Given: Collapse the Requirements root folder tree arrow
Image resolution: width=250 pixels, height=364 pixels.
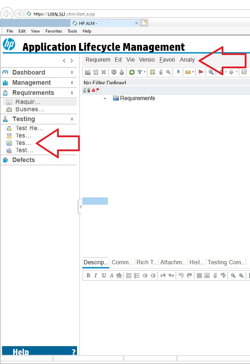Looking at the screenshot, I should click(x=105, y=99).
